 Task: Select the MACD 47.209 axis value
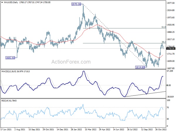click(x=171, y=71)
